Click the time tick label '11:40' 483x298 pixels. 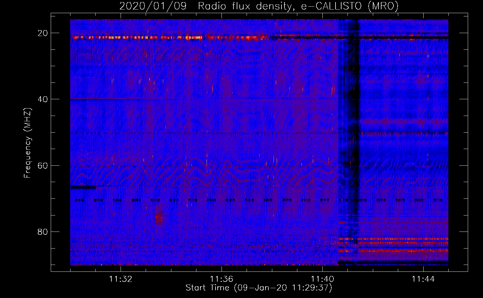tap(322, 279)
